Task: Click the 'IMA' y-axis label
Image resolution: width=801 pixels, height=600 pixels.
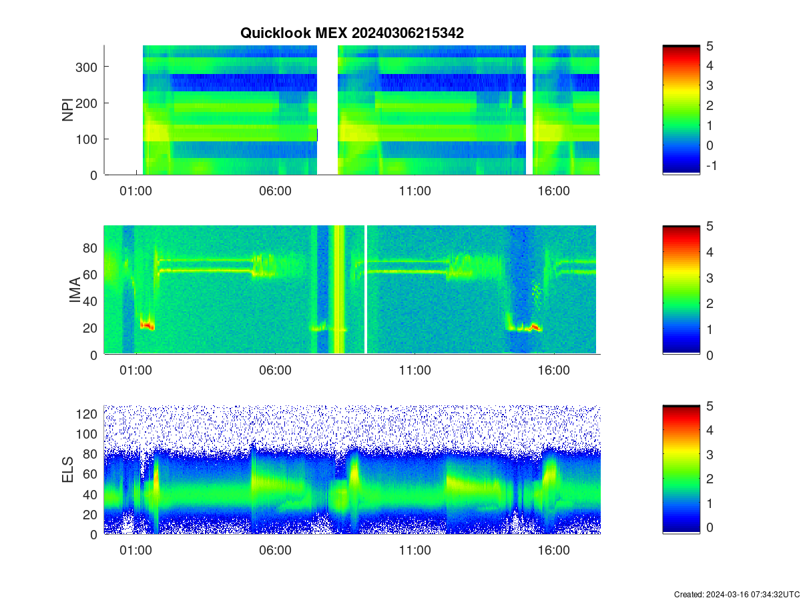Action: tap(75, 291)
